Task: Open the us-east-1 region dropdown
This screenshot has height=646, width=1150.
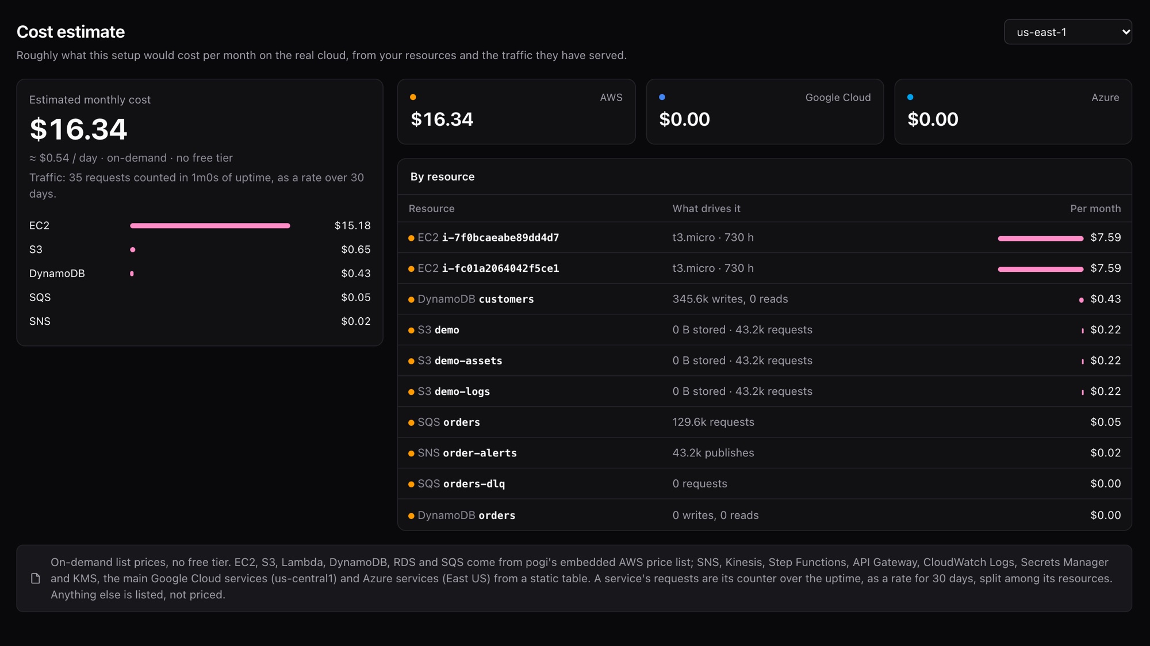Action: pos(1068,32)
